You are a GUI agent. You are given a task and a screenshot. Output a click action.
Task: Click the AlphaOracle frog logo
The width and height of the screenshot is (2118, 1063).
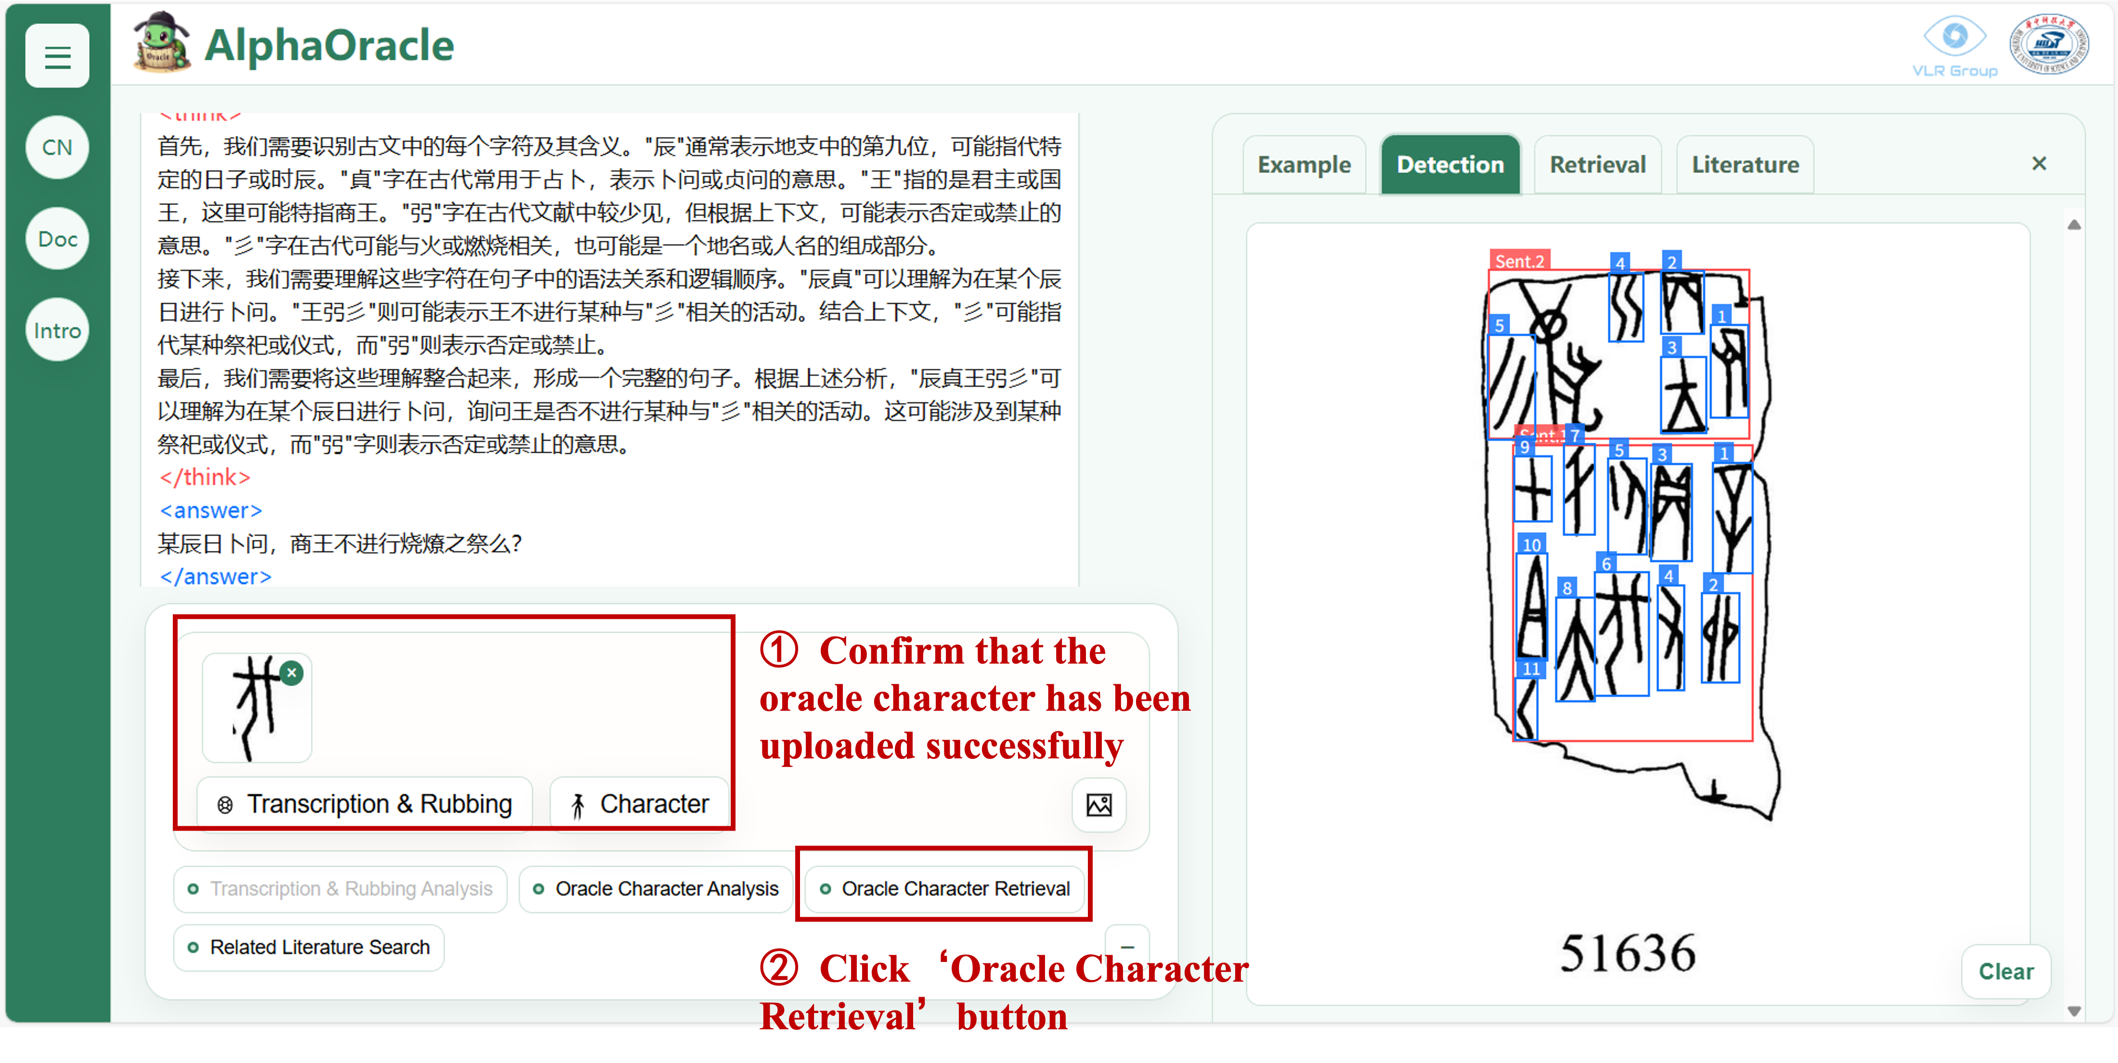click(162, 43)
